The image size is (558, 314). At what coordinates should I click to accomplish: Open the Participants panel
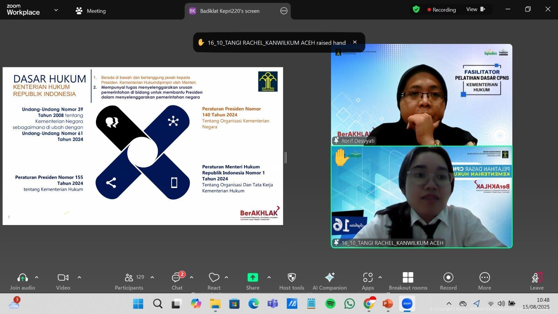[x=129, y=278]
